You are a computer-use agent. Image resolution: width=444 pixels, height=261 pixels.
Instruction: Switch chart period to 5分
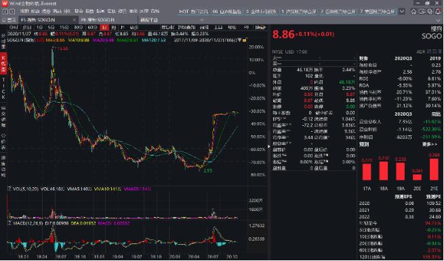click(x=51, y=28)
